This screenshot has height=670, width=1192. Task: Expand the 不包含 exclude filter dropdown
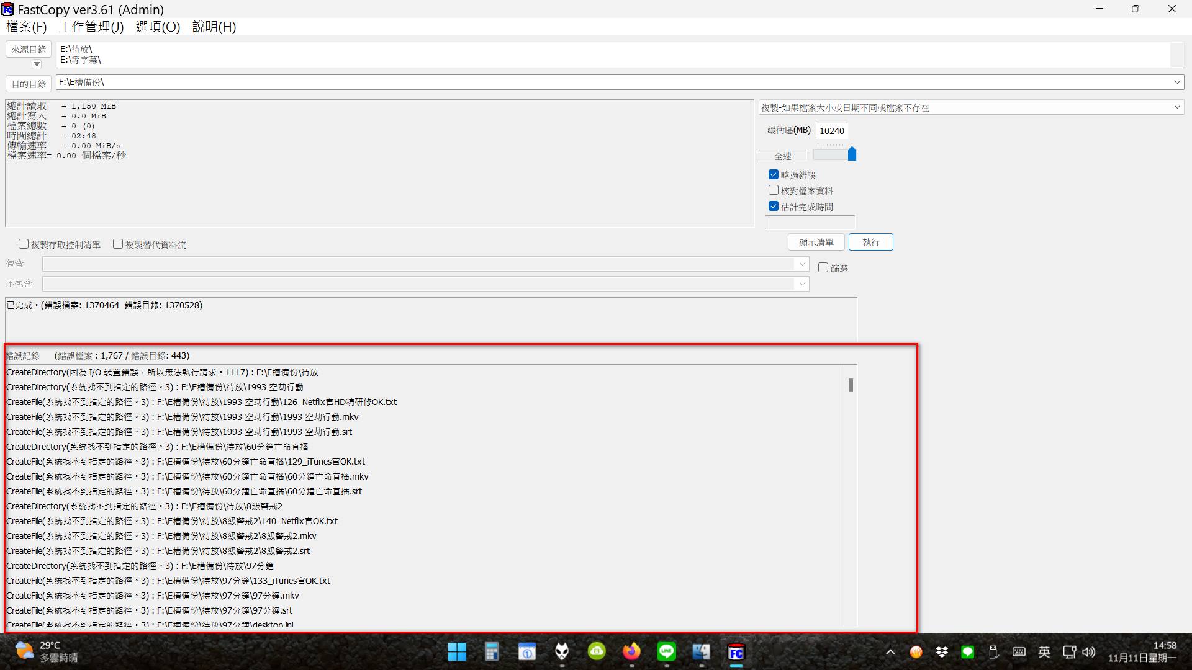coord(801,284)
